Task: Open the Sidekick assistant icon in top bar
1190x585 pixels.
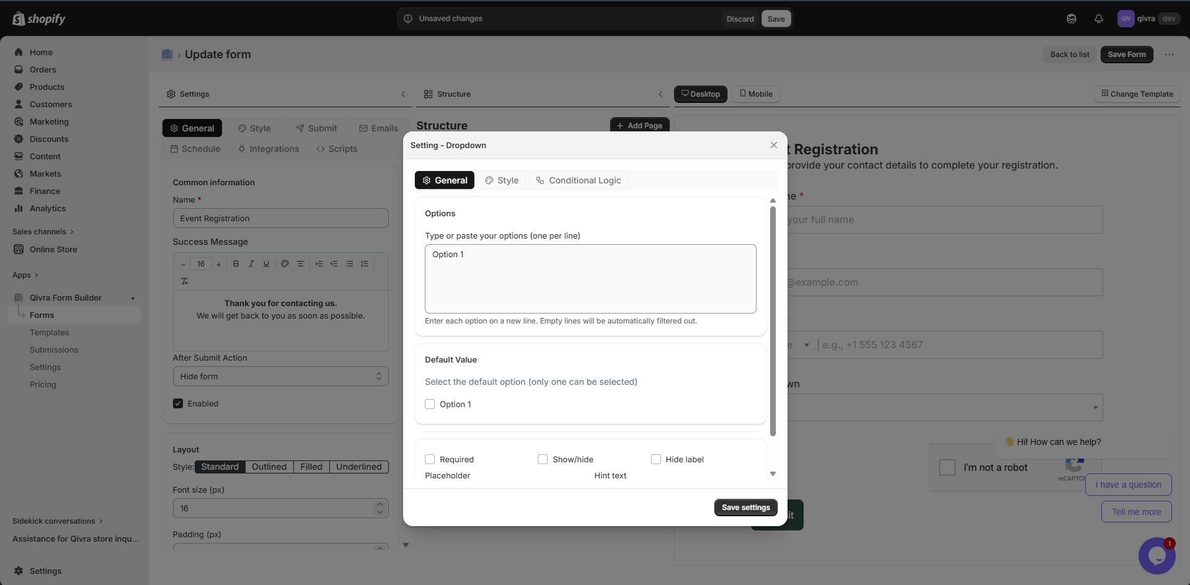Action: [x=1071, y=19]
